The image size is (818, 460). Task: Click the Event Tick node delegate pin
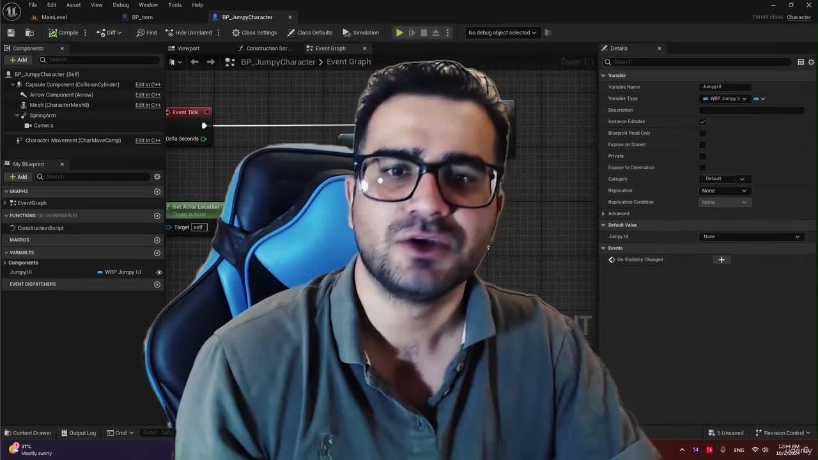(x=207, y=112)
